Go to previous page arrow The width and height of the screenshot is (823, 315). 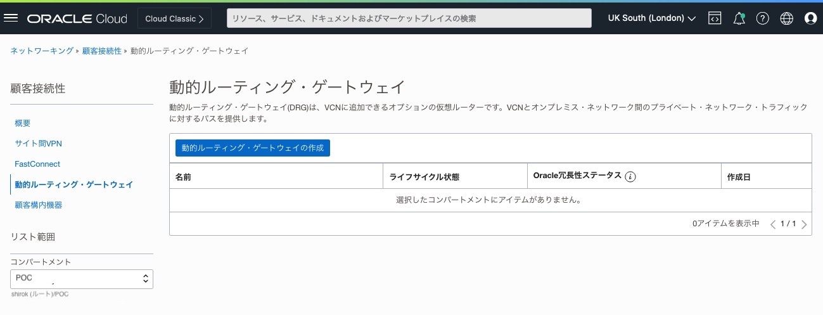[773, 224]
